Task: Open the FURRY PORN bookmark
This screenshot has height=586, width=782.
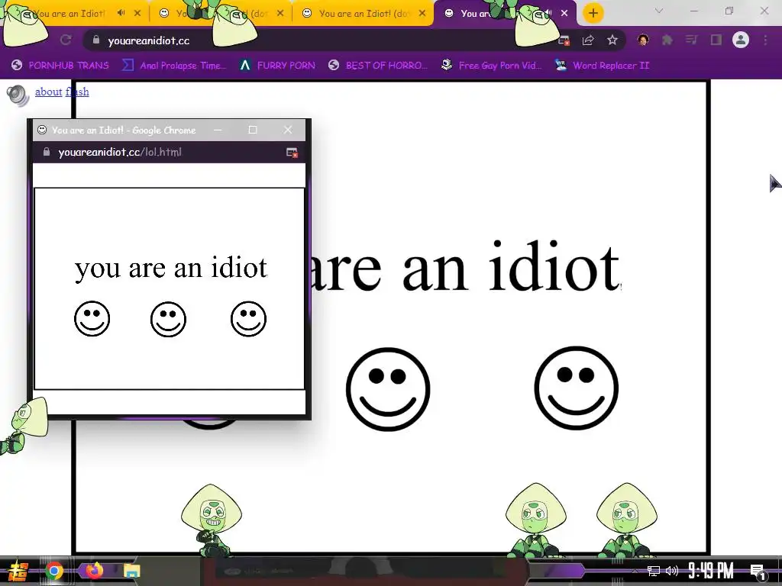Action: click(278, 66)
